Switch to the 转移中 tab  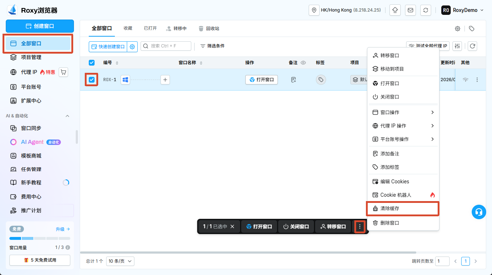coord(176,29)
